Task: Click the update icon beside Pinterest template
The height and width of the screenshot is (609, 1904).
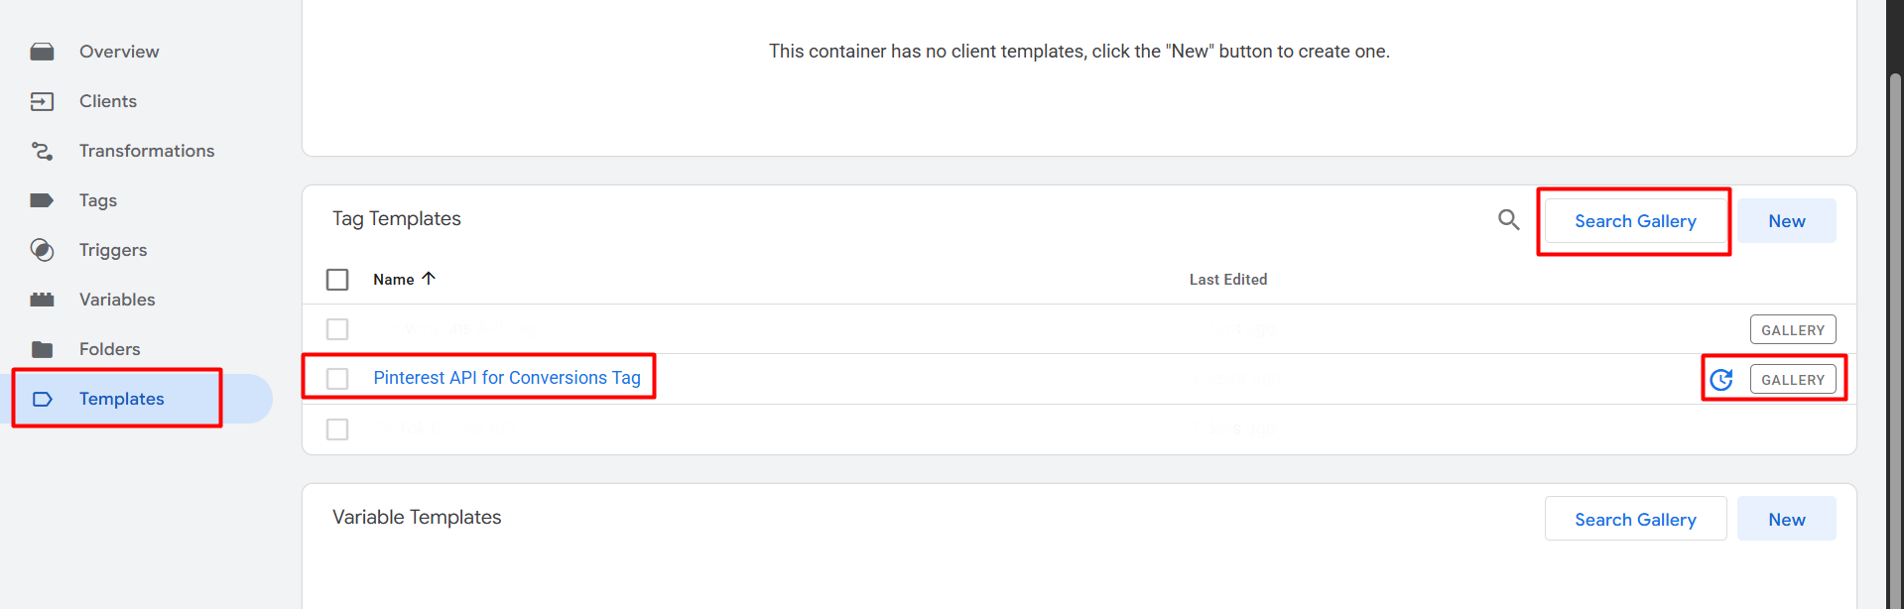Action: [1721, 380]
